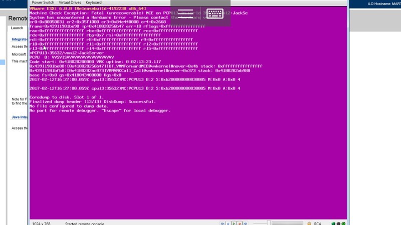Open the Virtual Drives menu
The image size is (401, 225).
pyautogui.click(x=70, y=2)
